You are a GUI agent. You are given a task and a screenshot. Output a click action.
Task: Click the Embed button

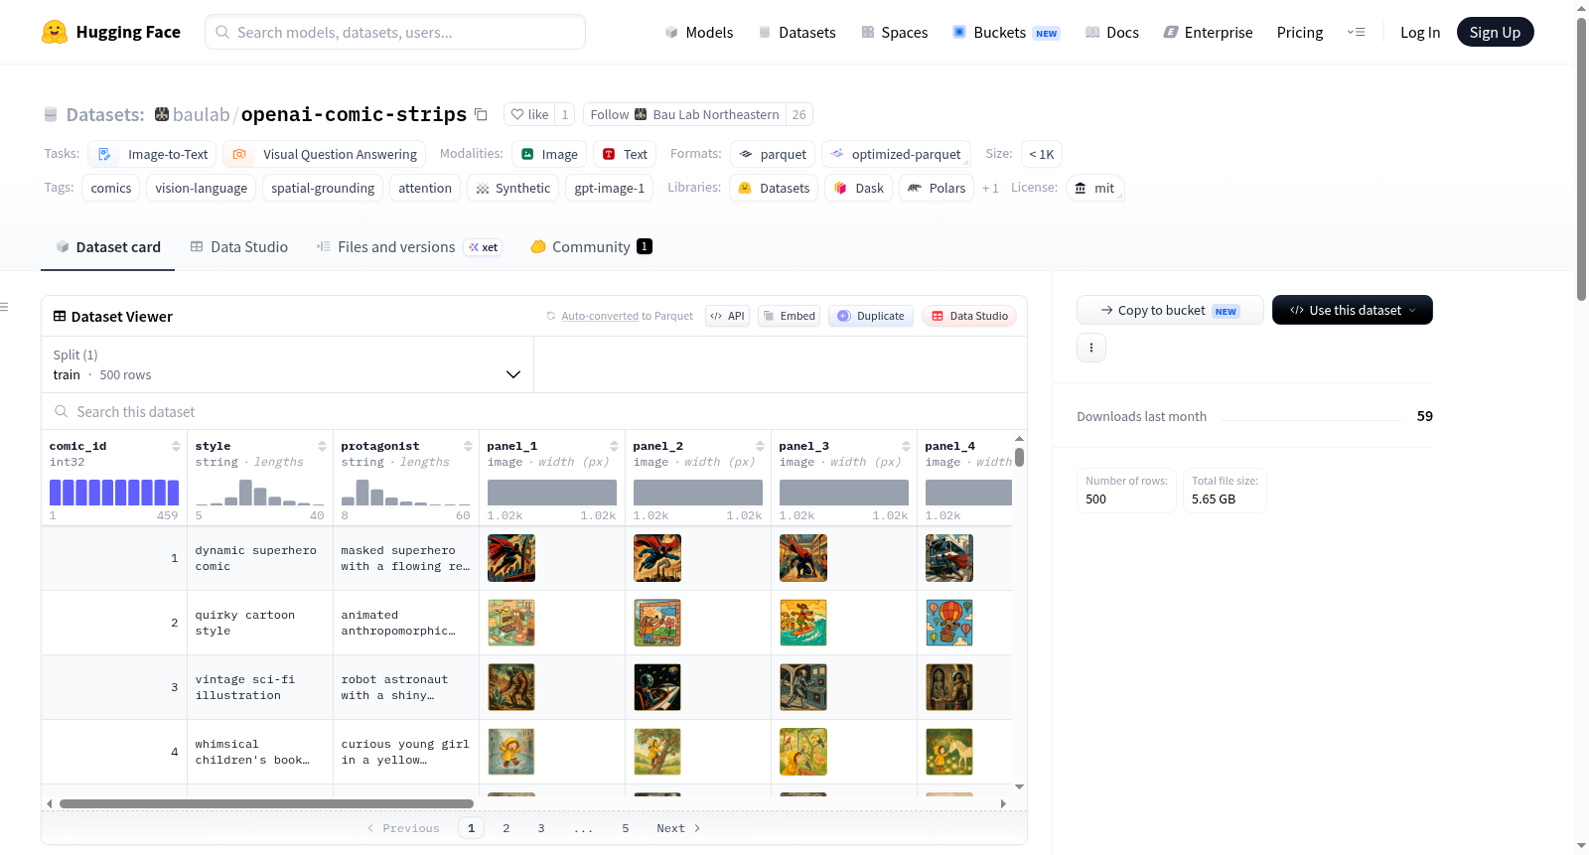pos(789,316)
